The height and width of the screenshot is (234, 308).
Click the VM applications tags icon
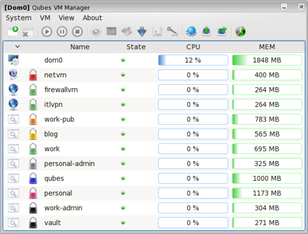[127, 31]
